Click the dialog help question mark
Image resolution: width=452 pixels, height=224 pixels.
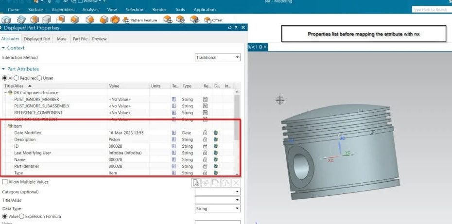237,28
